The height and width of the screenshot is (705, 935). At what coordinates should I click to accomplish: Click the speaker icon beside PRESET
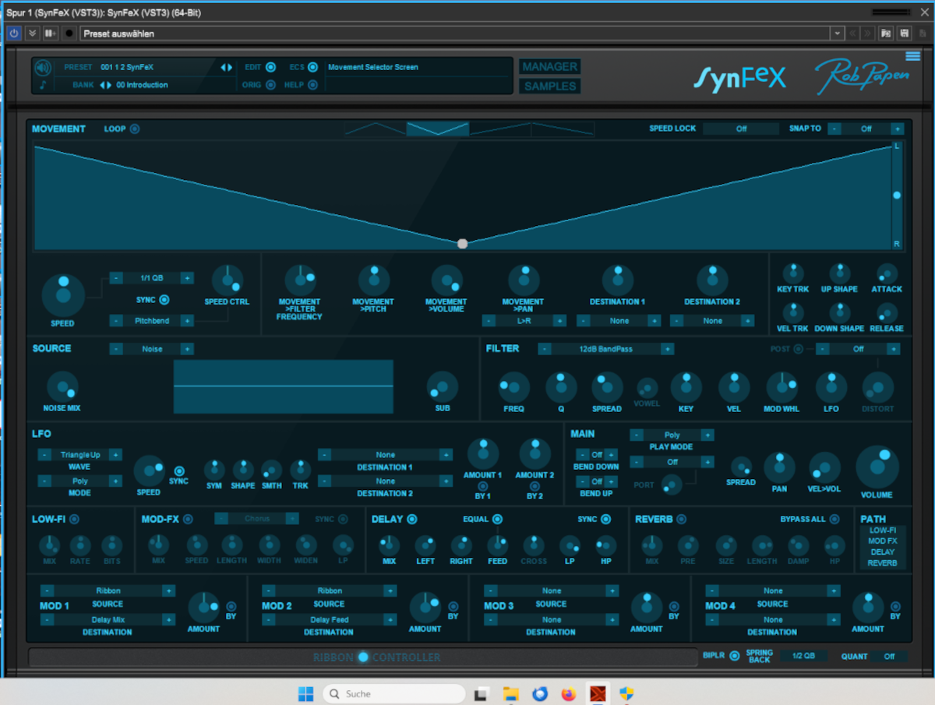(x=43, y=67)
